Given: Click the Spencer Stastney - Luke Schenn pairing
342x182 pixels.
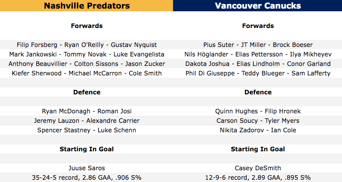Looking at the screenshot, I should tap(87, 130).
